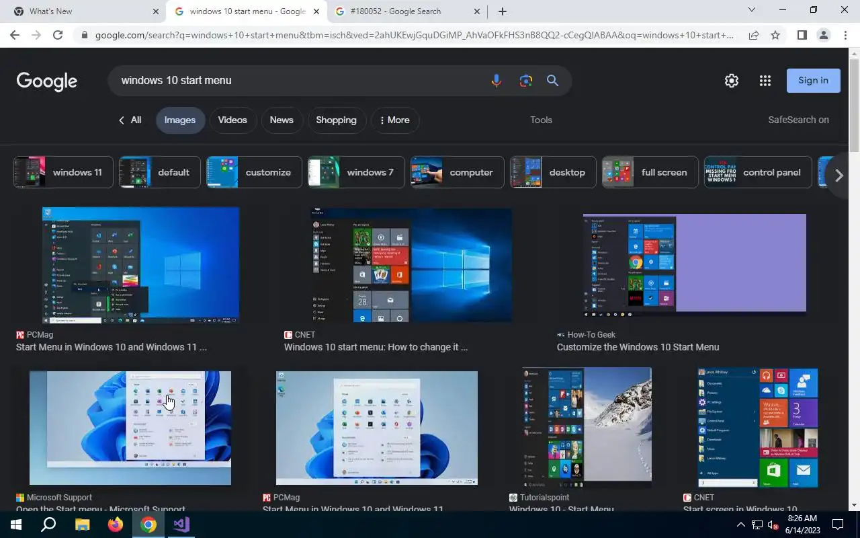This screenshot has height=538, width=860.
Task: Close the What's New tab
Action: click(x=156, y=11)
